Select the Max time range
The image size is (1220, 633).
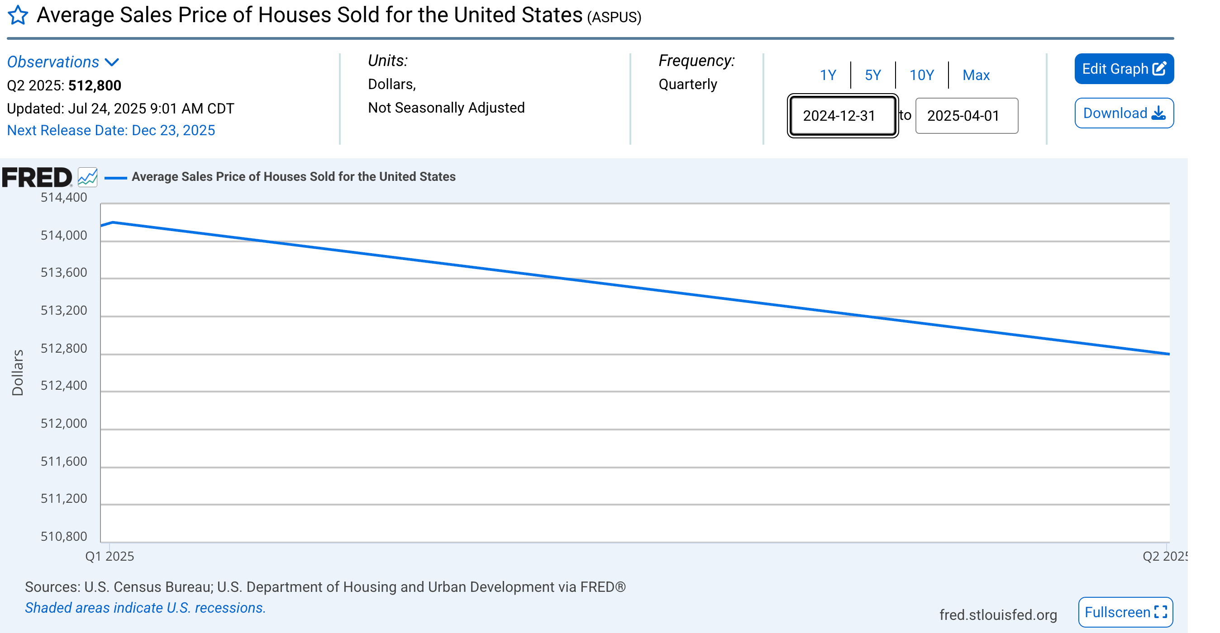point(976,75)
